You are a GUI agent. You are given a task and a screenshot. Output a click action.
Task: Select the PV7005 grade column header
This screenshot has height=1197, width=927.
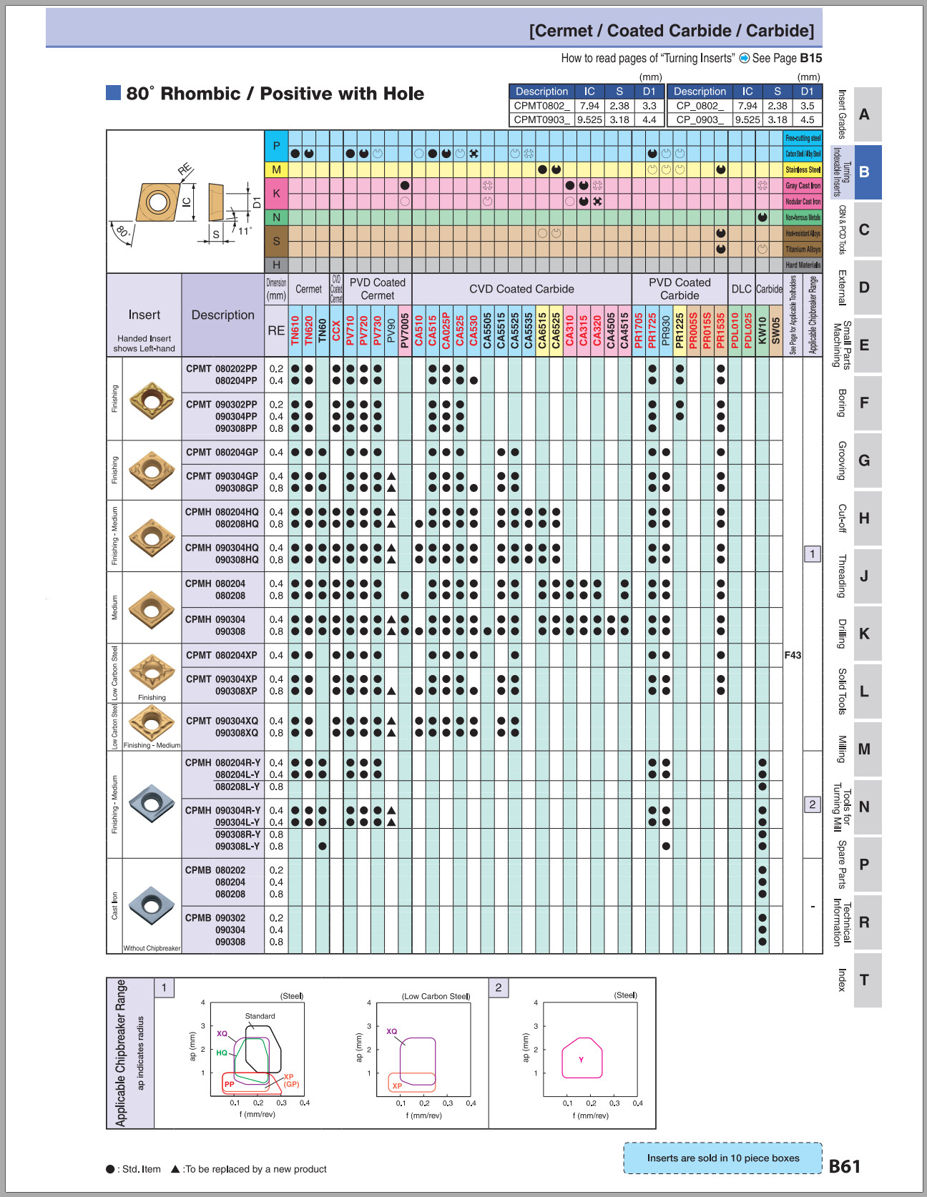tap(405, 331)
